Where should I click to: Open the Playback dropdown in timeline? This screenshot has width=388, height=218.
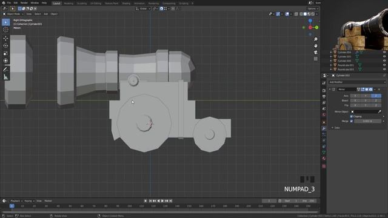[x=16, y=201]
